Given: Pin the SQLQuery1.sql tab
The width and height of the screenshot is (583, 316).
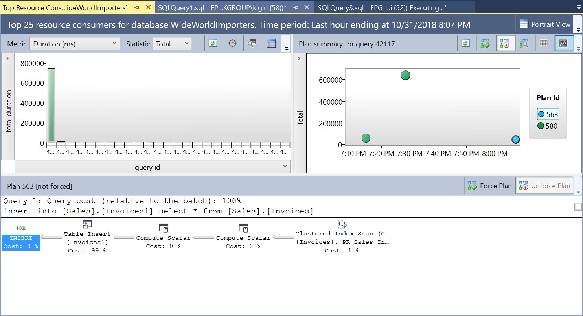Looking at the screenshot, I should tap(296, 7).
